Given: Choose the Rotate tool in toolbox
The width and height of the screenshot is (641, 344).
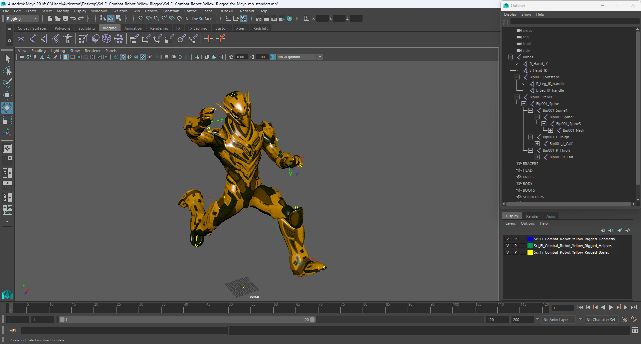Looking at the screenshot, I should [7, 108].
